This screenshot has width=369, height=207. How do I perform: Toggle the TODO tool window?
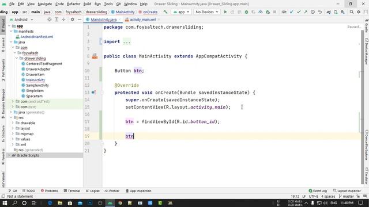pos(29,191)
